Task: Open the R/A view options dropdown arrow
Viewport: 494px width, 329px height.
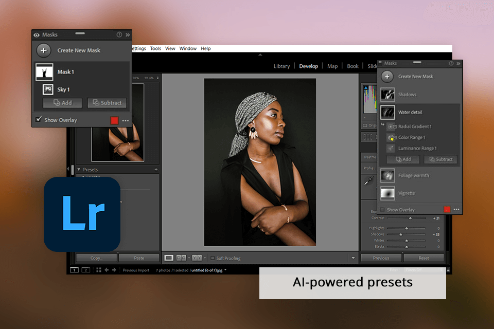Action: point(189,258)
